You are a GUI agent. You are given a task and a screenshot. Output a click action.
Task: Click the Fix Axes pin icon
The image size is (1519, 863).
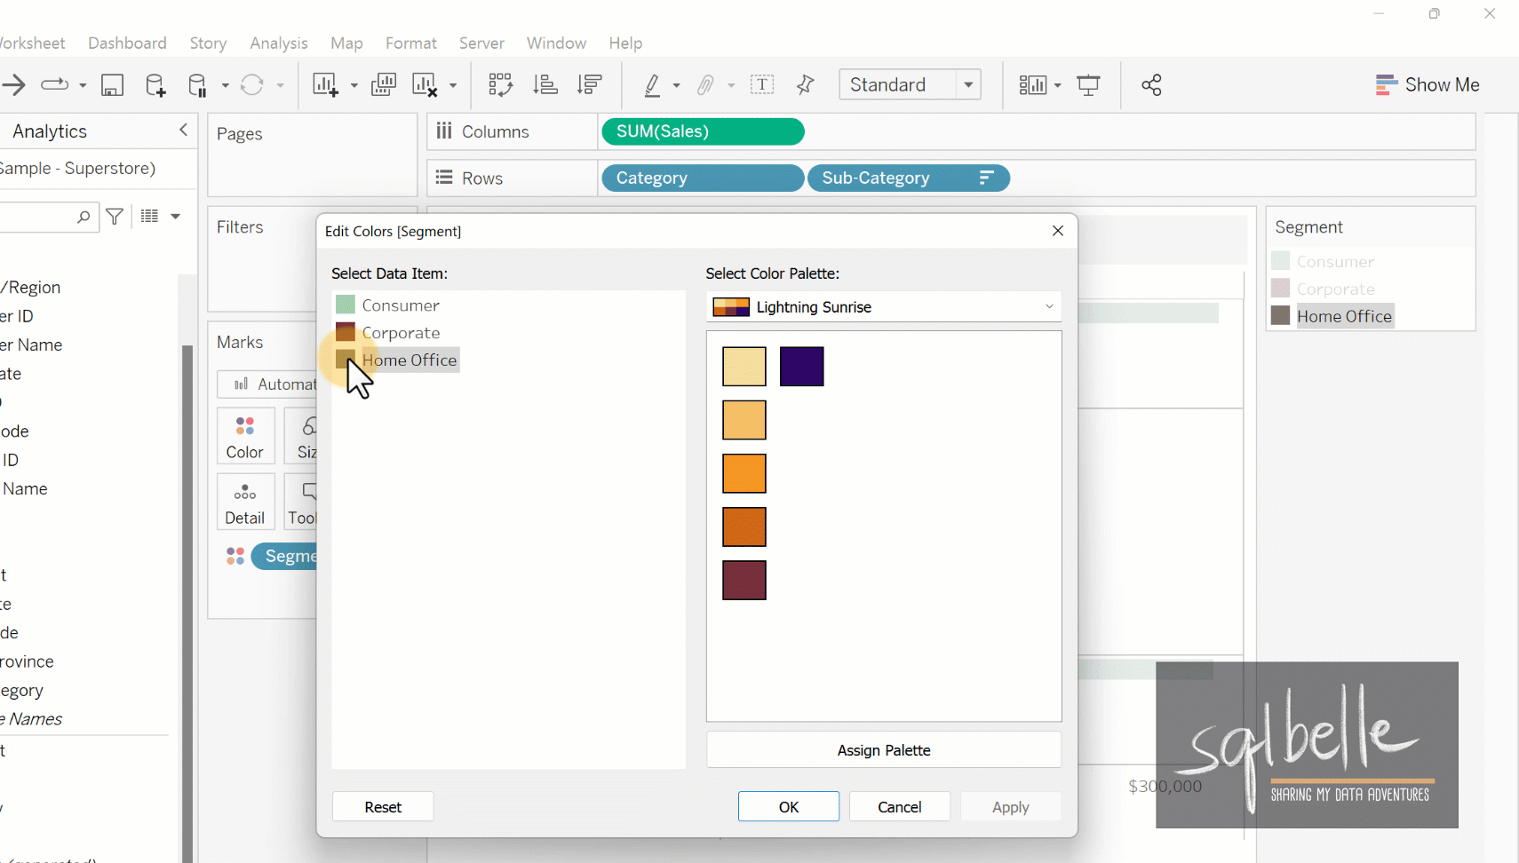coord(806,85)
